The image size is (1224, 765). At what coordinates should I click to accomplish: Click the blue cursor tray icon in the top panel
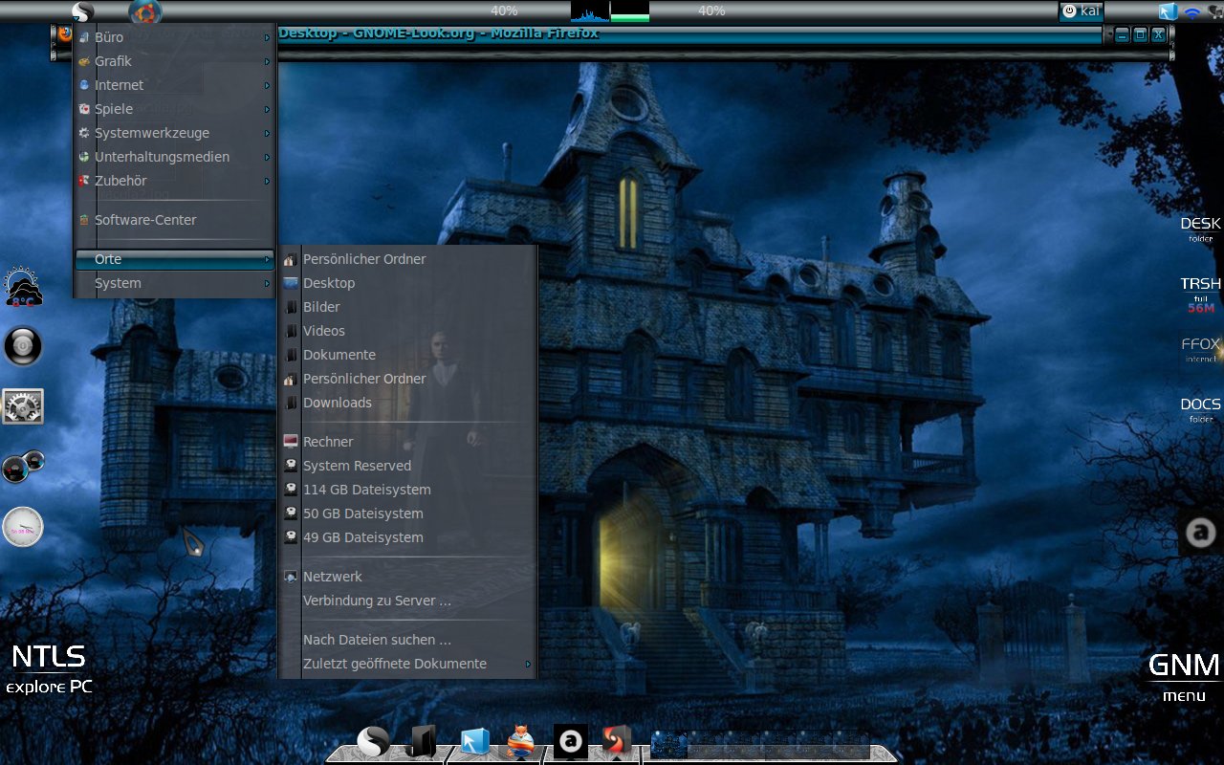pyautogui.click(x=1168, y=12)
